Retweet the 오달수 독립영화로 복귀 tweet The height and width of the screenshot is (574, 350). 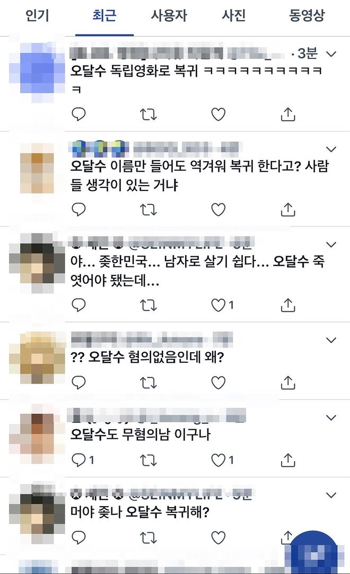tap(148, 115)
